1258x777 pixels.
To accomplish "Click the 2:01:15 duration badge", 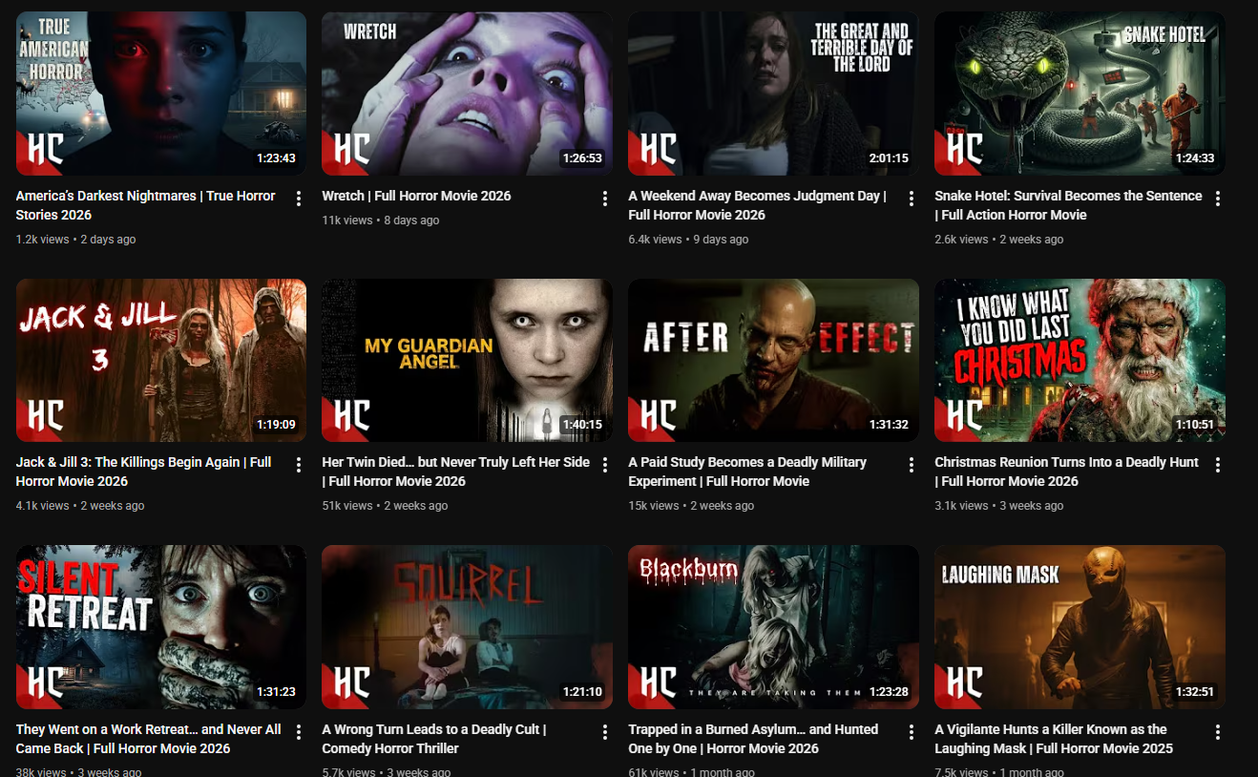I will (889, 158).
